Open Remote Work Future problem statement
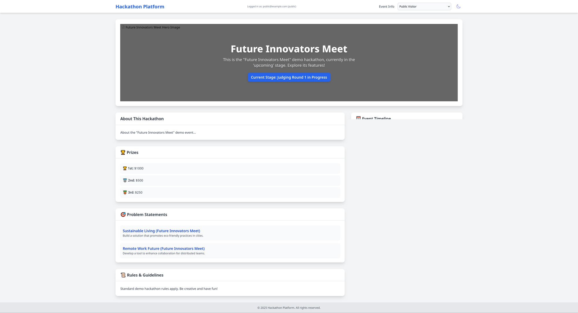Screen dimensions: 578x313 164,248
